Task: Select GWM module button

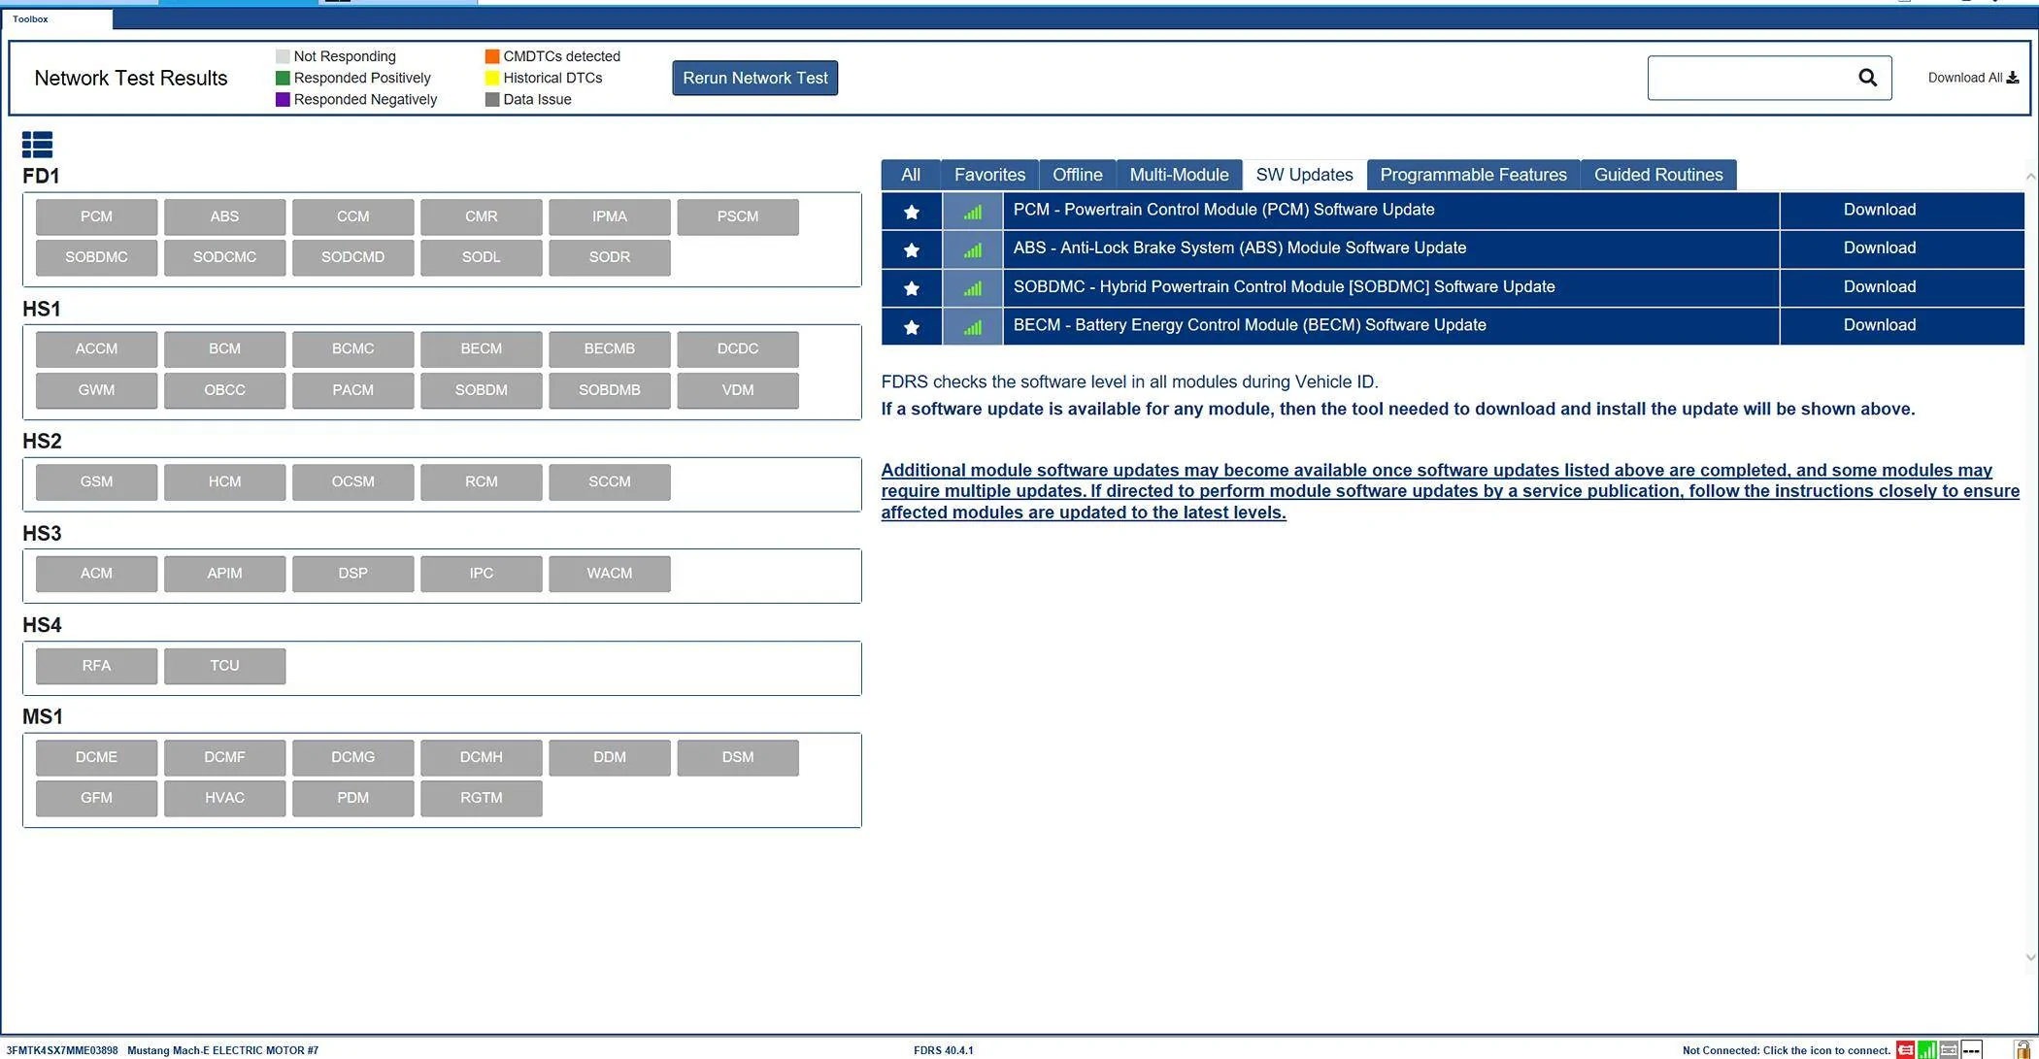Action: (x=96, y=390)
